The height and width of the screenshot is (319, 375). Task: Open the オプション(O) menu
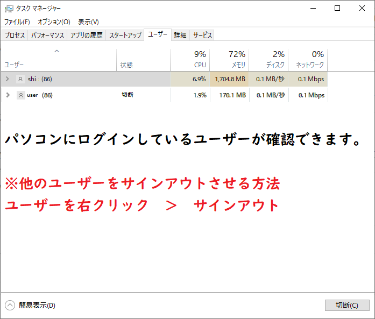[x=54, y=22]
